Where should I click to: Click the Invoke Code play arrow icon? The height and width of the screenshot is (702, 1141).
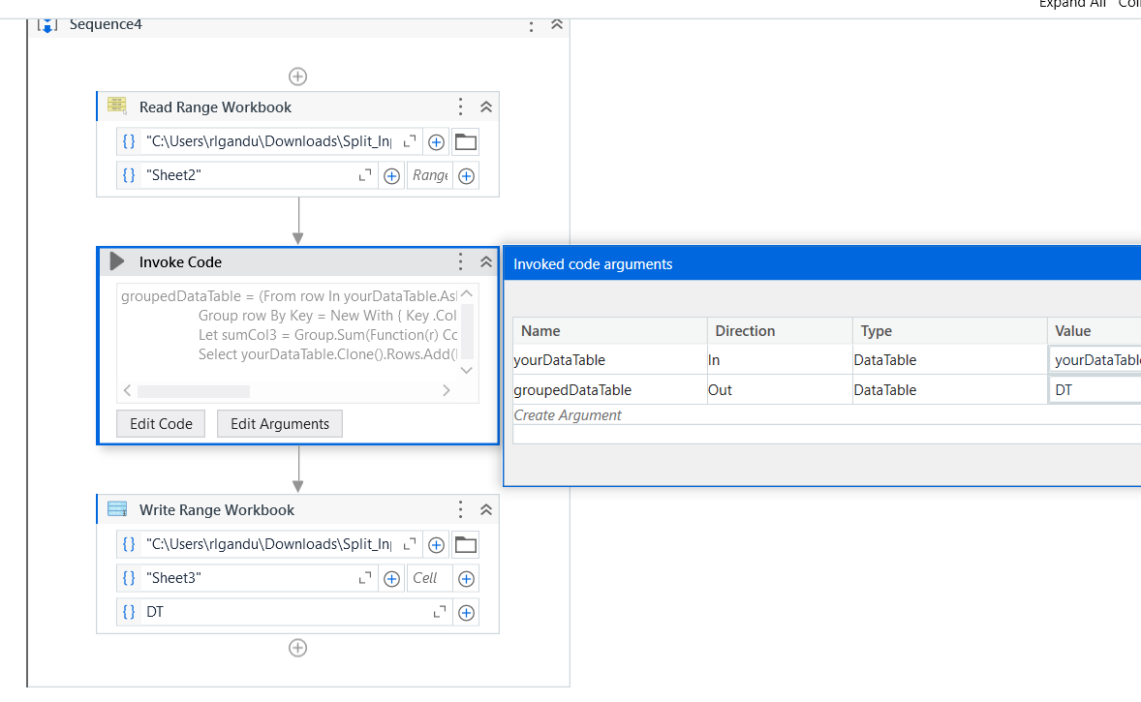tap(117, 261)
